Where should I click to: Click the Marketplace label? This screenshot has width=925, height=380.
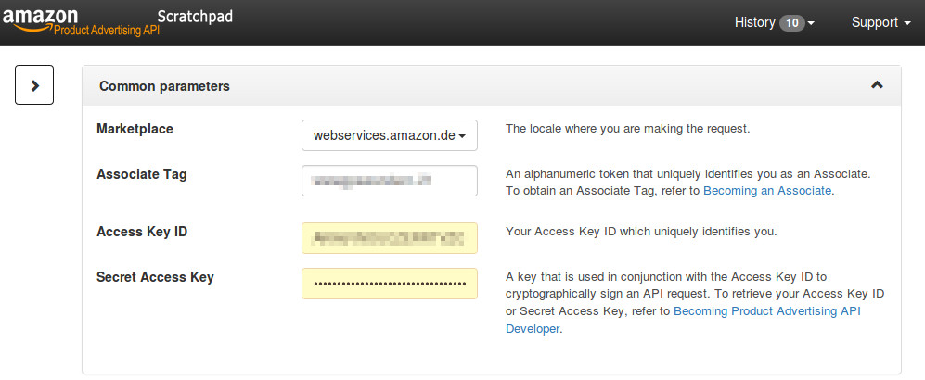tap(135, 129)
